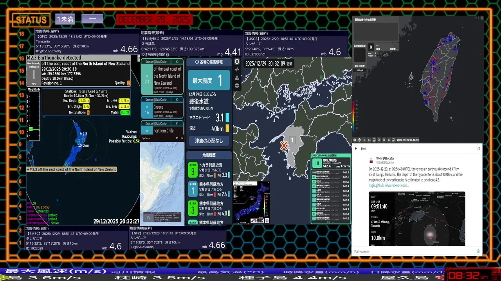Toggle the side panel icon on Japan map
Image resolution: width=501 pixels, height=281 pixels.
pos(237,62)
